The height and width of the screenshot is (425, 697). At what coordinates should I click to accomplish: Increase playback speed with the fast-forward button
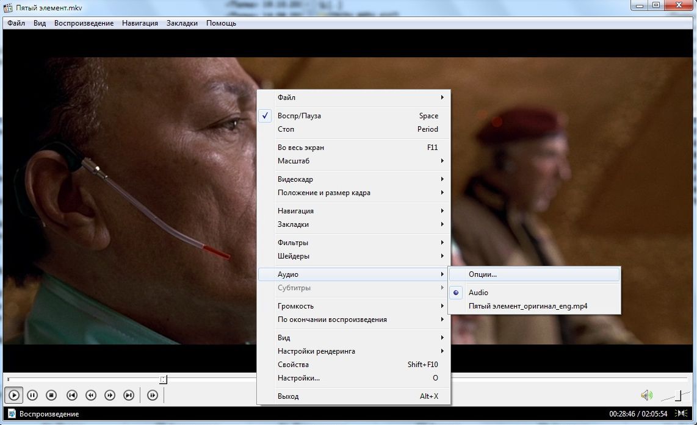[110, 395]
